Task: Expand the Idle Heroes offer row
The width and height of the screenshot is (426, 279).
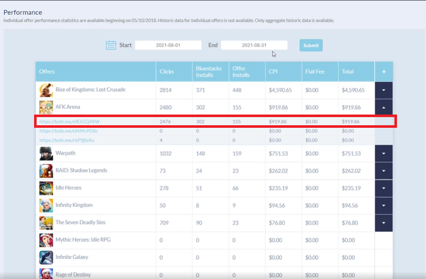Action: point(384,188)
